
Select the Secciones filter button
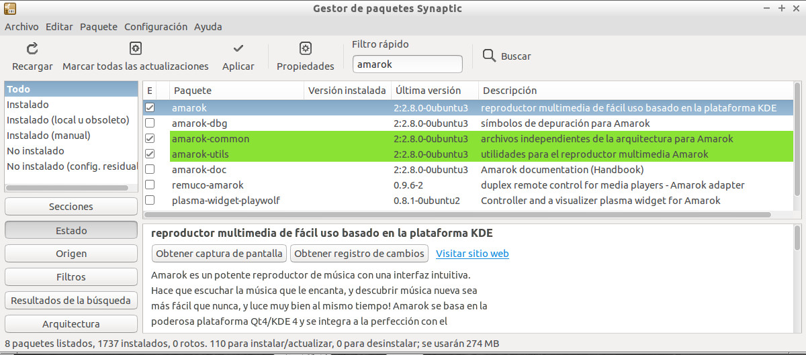click(71, 207)
